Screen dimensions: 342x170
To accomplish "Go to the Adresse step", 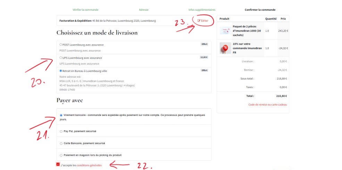I will coord(143,10).
